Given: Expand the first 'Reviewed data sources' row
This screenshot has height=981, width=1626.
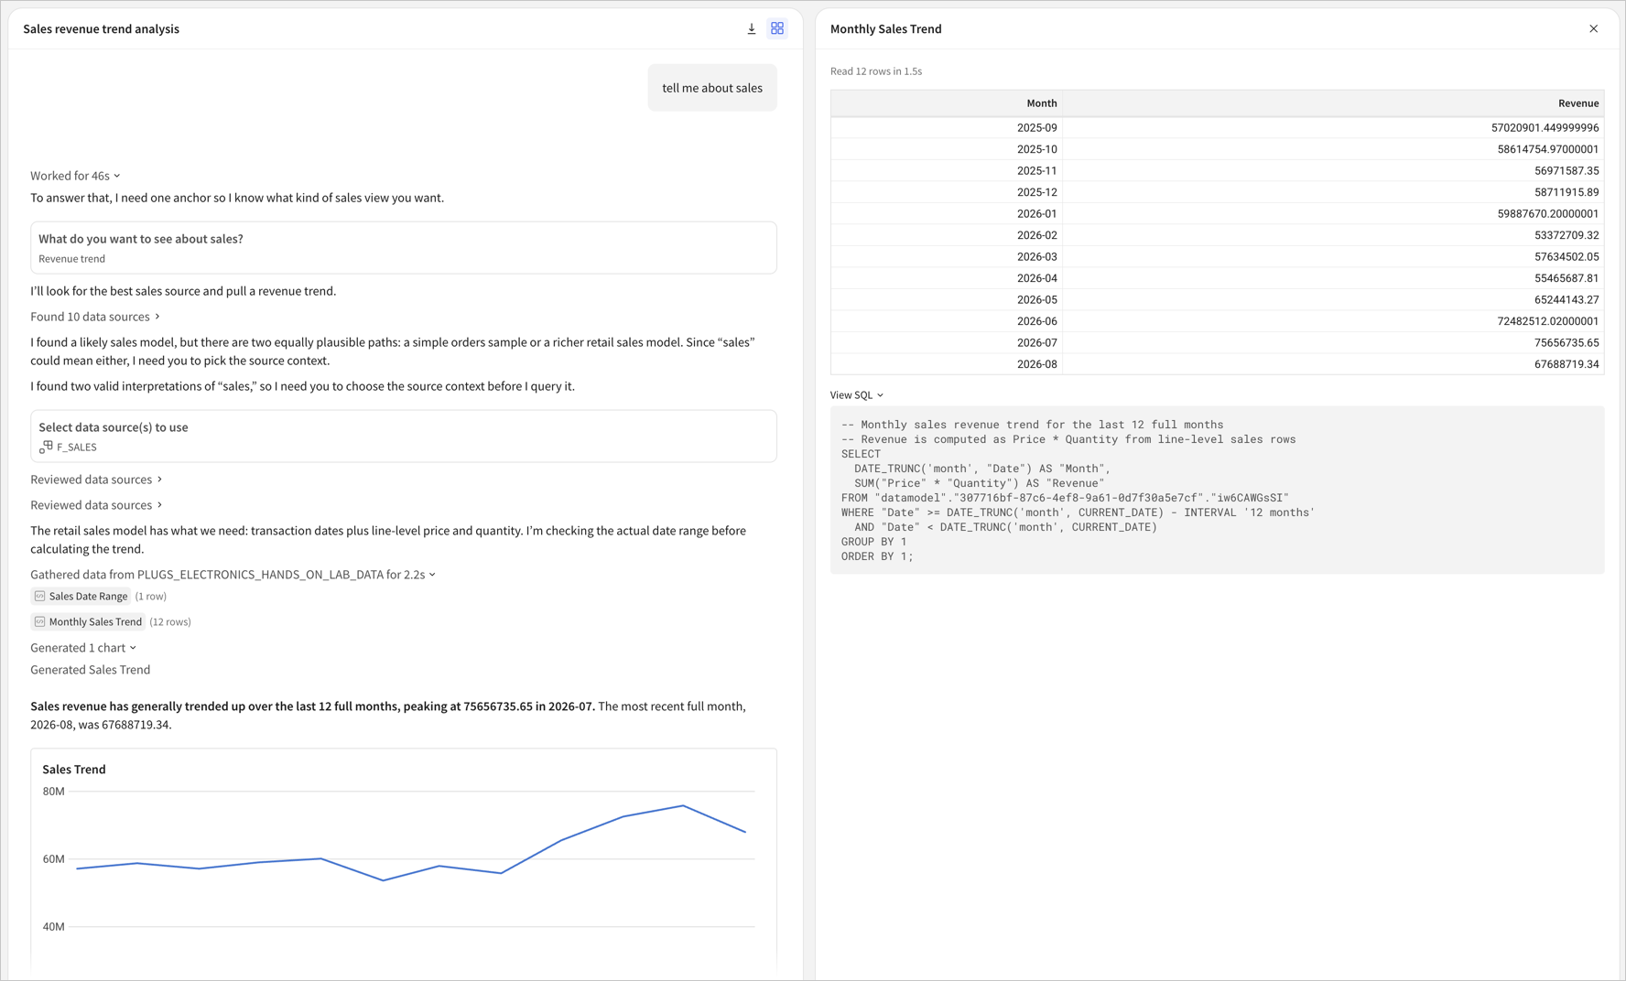Looking at the screenshot, I should click(x=96, y=480).
